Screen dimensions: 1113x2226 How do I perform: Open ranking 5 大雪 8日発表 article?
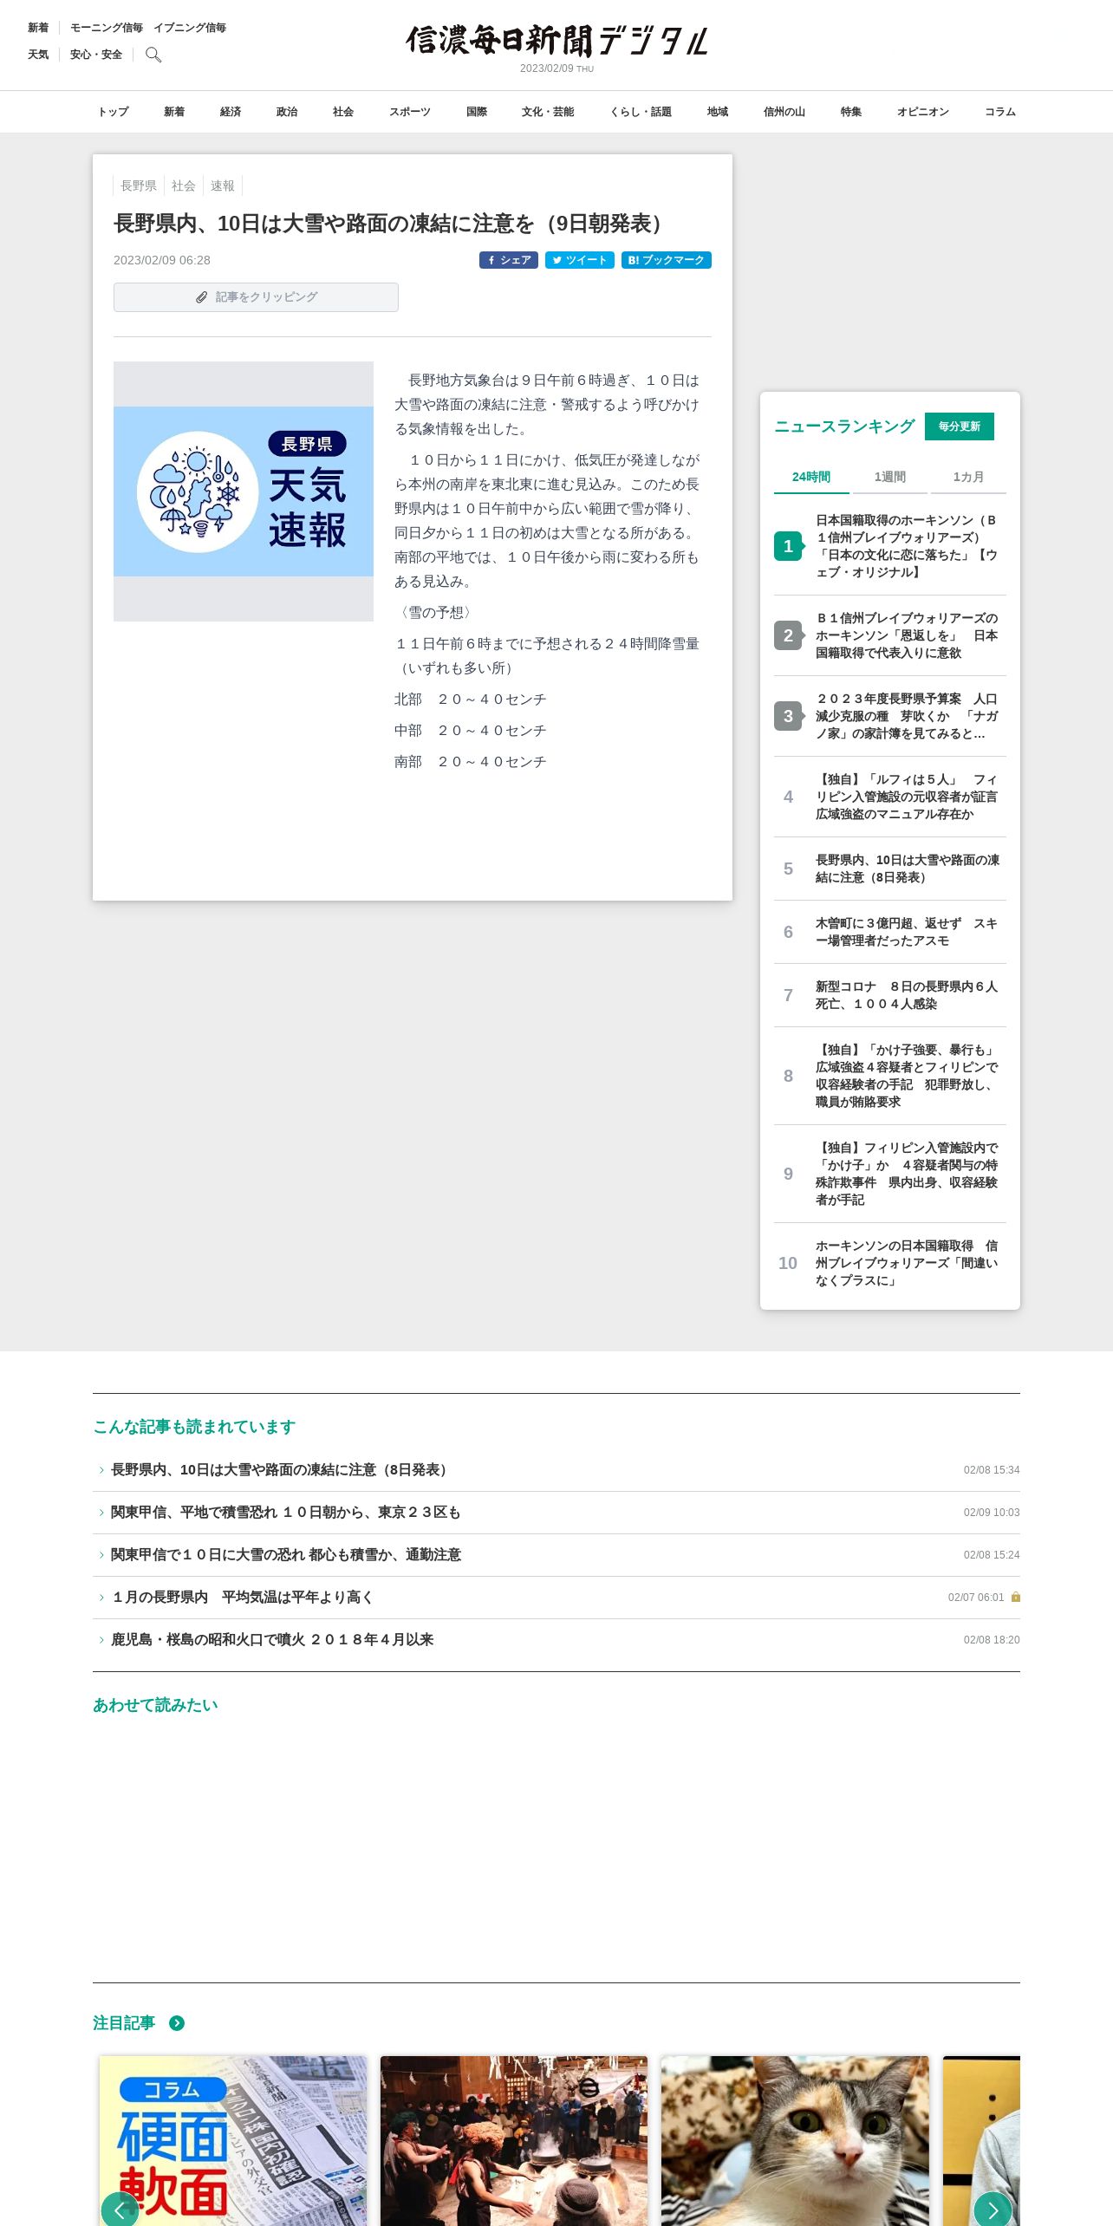click(890, 869)
